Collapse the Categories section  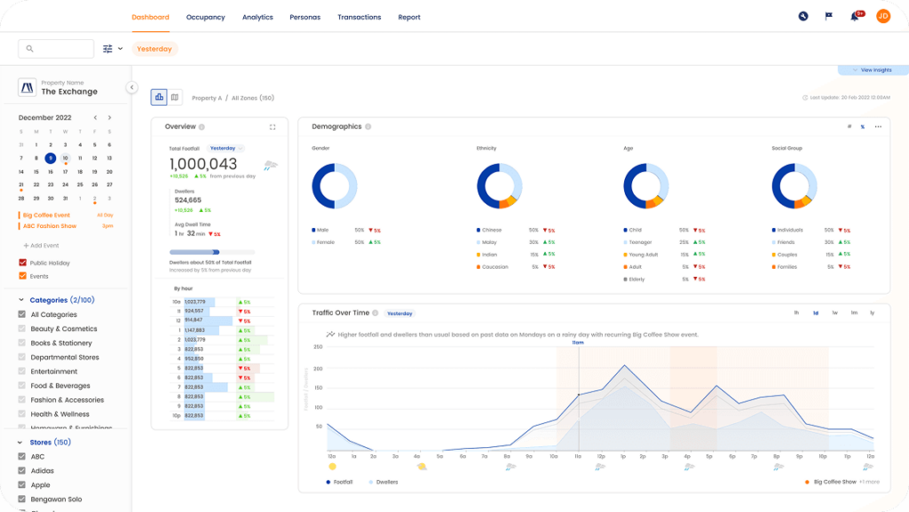tap(21, 300)
